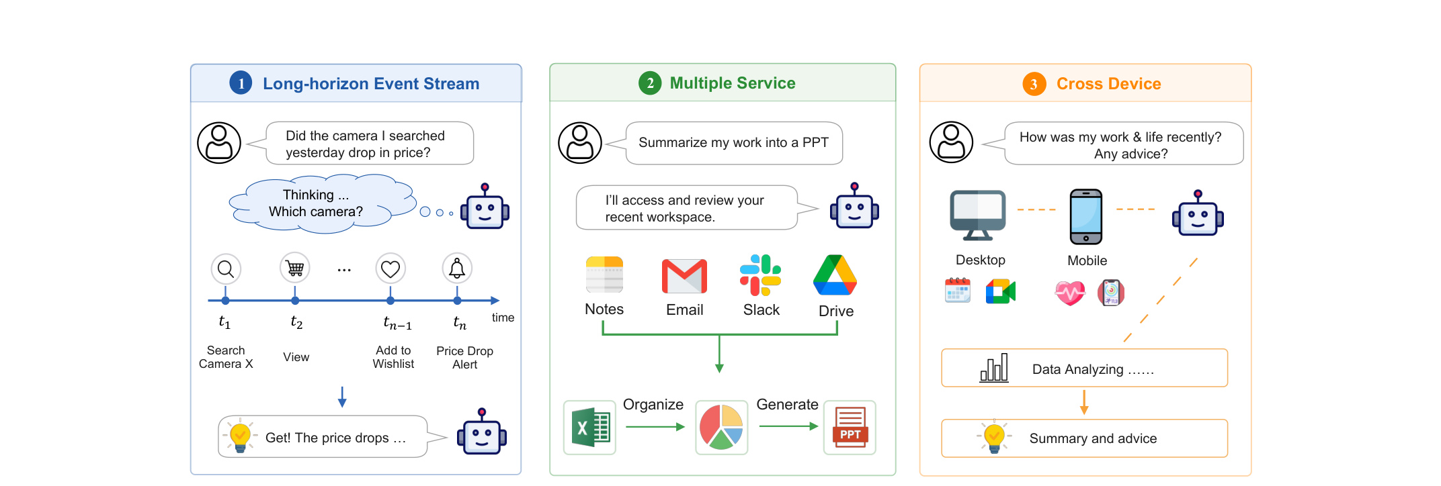Click the calendar icon under Desktop
1441x486 pixels.
958,291
